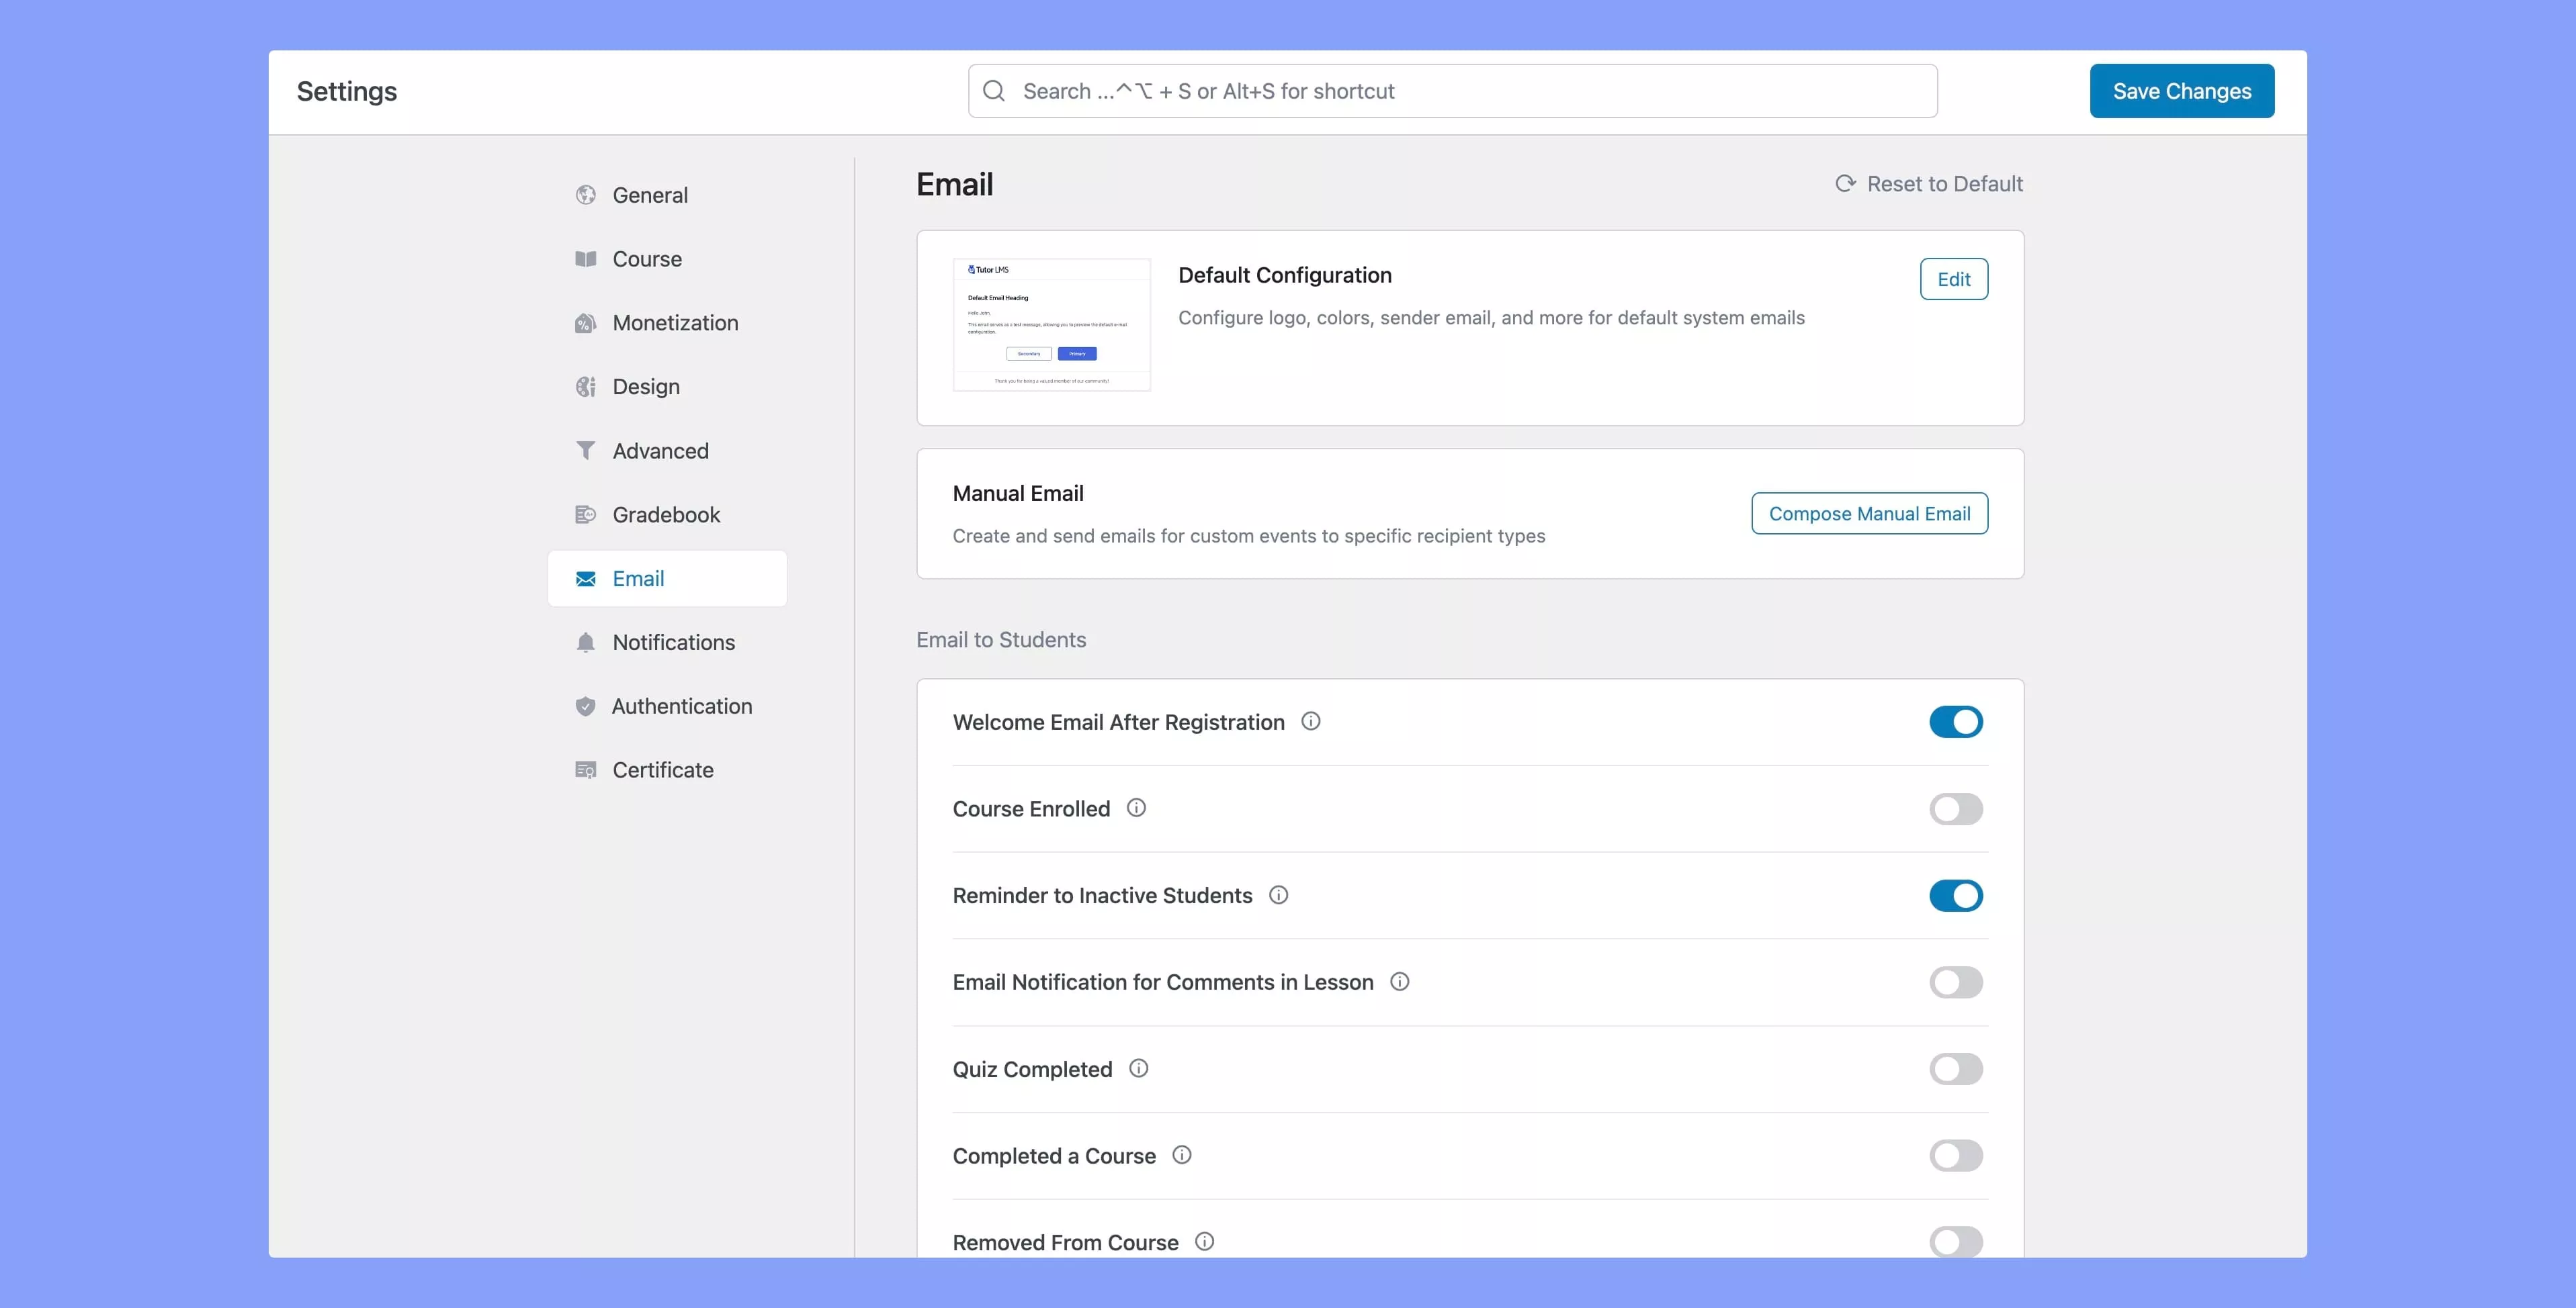The height and width of the screenshot is (1308, 2576).
Task: Open the Course settings tab
Action: tap(647, 259)
